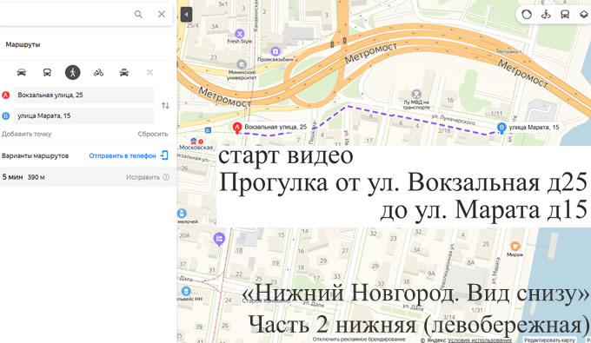The height and width of the screenshot is (343, 591).
Task: Click Исправить next to route result
Action: click(x=143, y=177)
